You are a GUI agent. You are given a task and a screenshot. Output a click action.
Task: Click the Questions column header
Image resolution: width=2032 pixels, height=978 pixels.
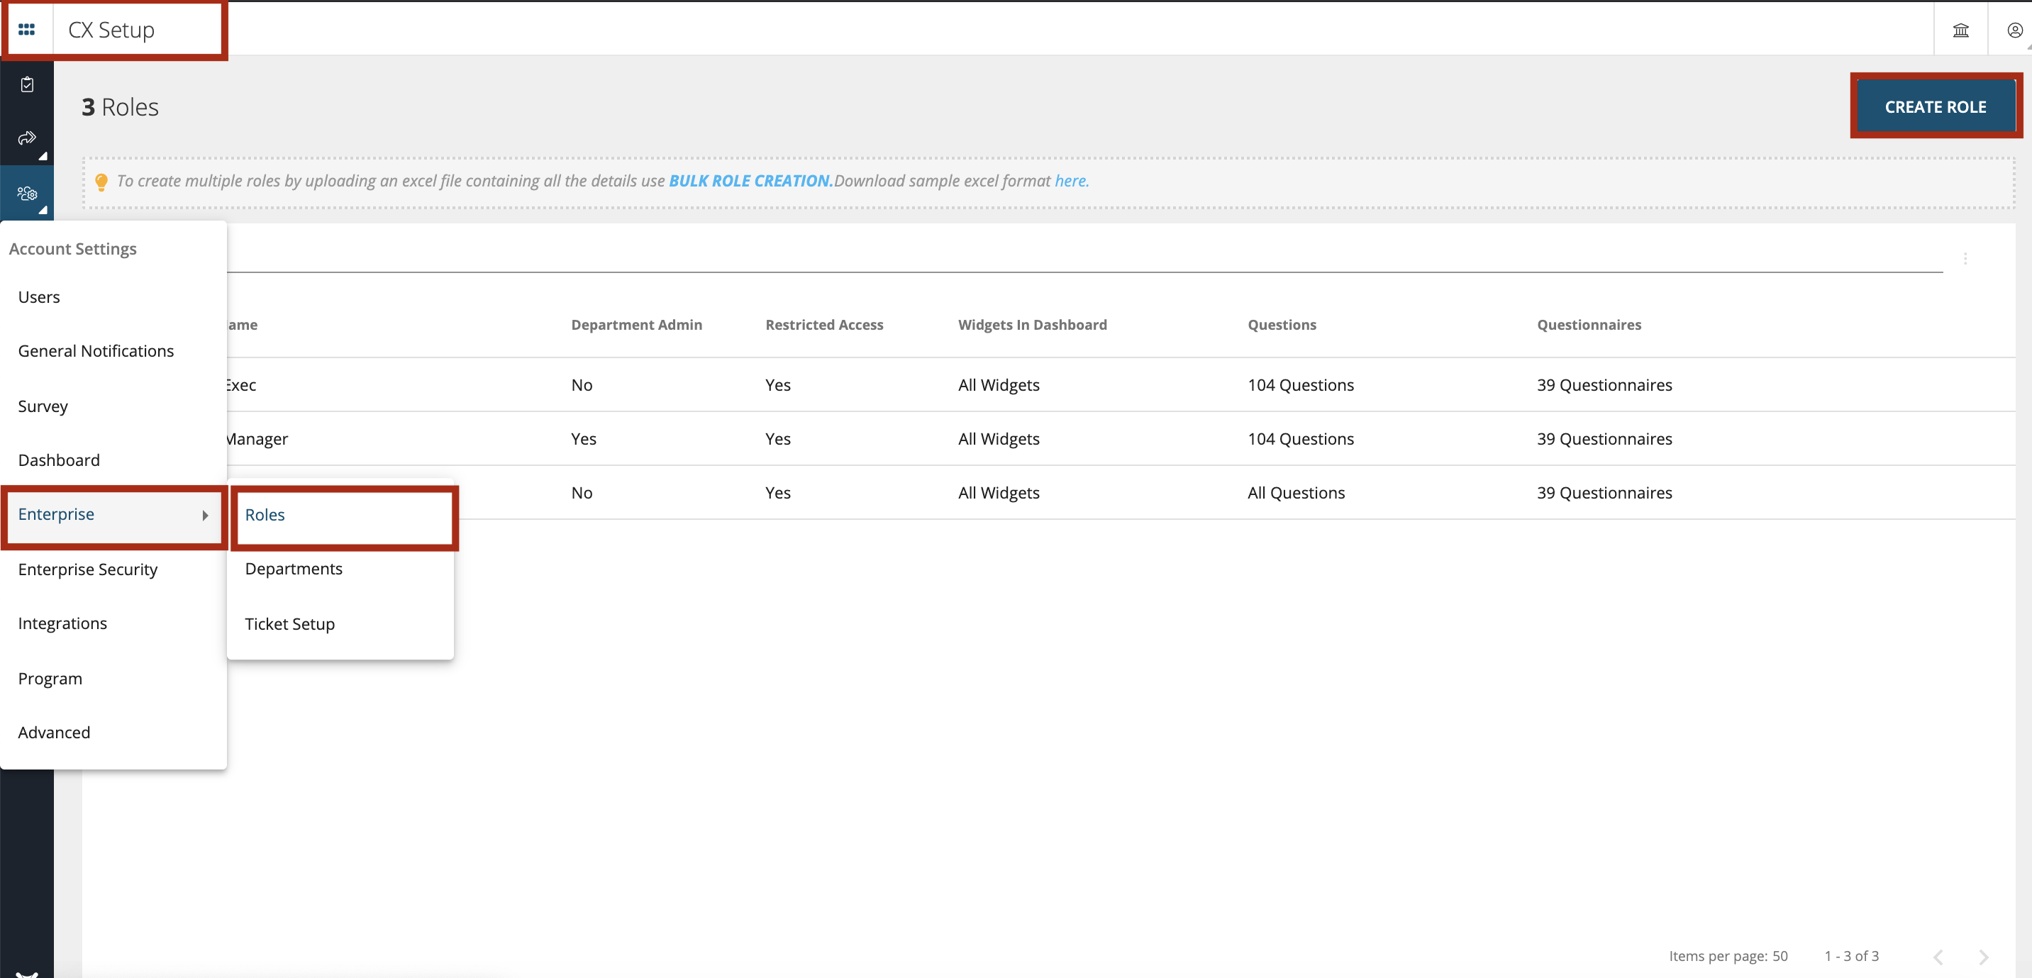(x=1281, y=325)
